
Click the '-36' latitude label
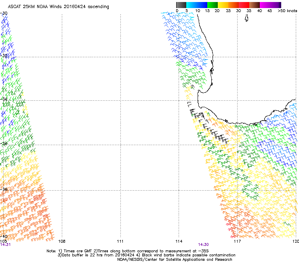tap(4, 143)
